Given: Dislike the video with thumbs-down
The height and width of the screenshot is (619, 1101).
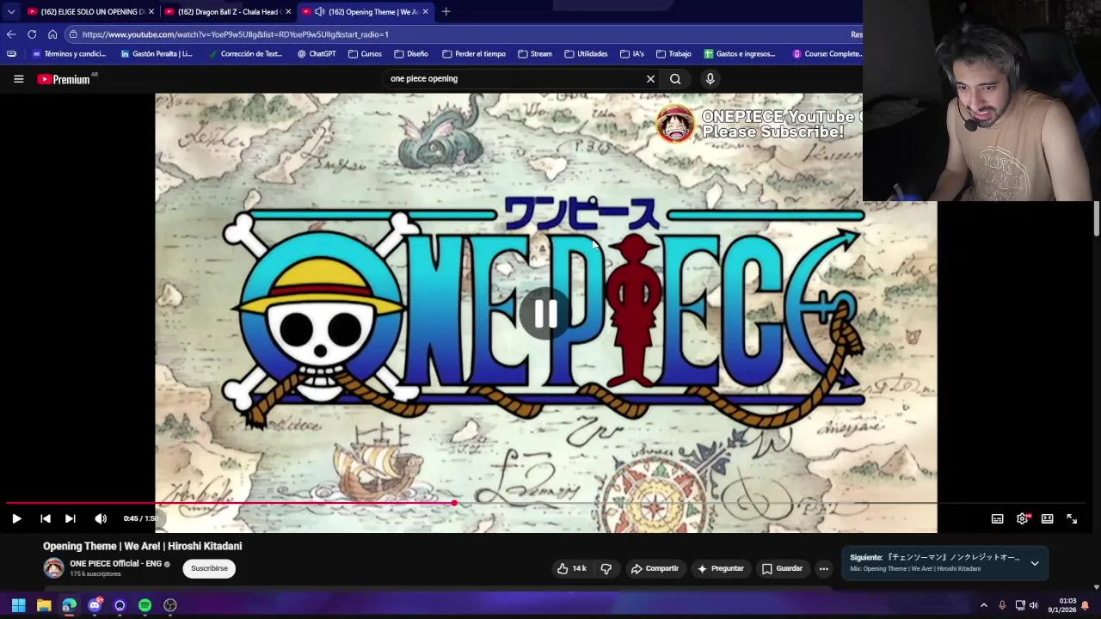Looking at the screenshot, I should pos(606,568).
